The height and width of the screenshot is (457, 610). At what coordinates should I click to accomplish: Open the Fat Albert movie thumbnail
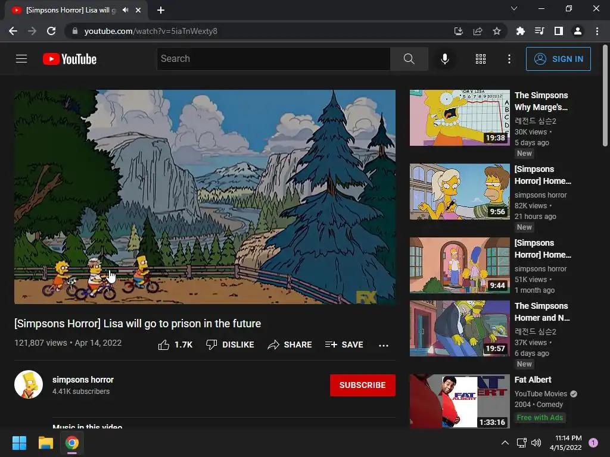click(x=459, y=401)
